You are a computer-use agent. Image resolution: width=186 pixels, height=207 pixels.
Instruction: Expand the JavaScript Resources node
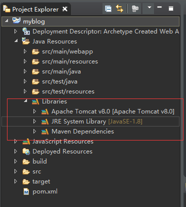click(x=15, y=141)
